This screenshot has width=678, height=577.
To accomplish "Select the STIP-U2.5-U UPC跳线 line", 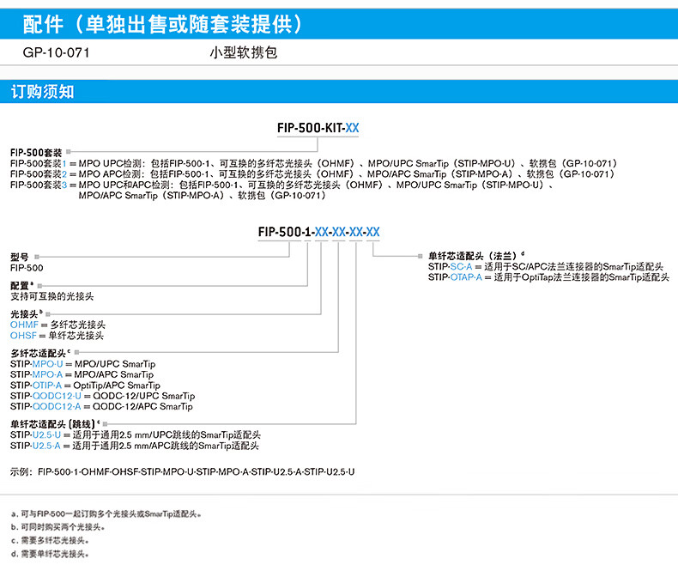I will tap(136, 434).
